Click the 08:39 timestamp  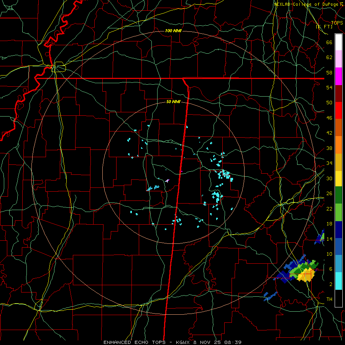(x=233, y=342)
